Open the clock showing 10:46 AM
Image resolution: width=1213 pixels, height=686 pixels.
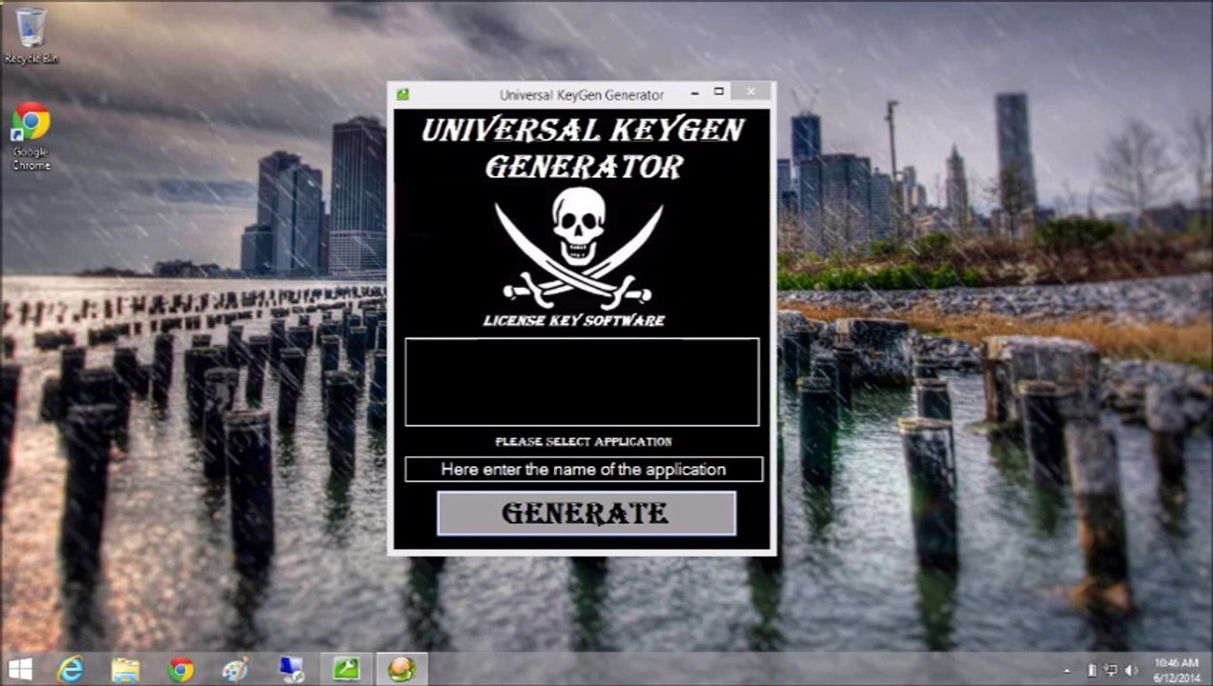pyautogui.click(x=1176, y=670)
